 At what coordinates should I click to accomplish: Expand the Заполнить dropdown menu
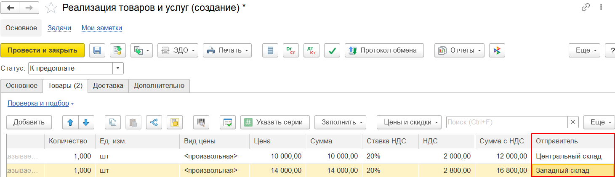pyautogui.click(x=340, y=122)
